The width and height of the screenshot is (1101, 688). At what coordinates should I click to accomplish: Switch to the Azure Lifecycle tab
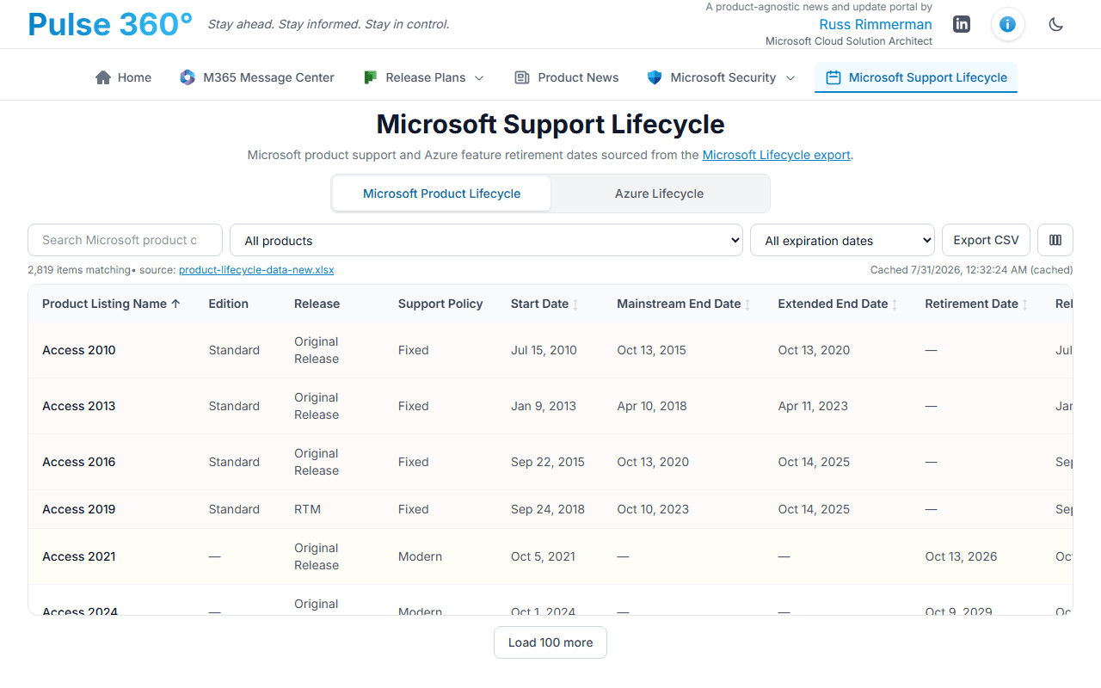coord(659,193)
